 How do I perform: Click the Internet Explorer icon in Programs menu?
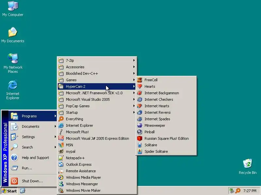tap(61, 125)
